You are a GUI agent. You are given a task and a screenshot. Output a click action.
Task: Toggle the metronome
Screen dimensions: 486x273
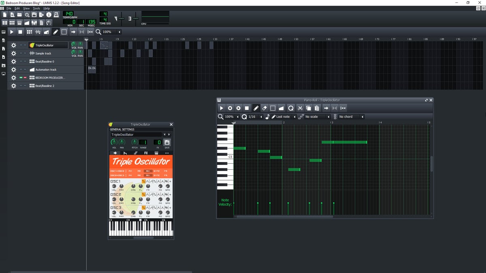coord(56,15)
